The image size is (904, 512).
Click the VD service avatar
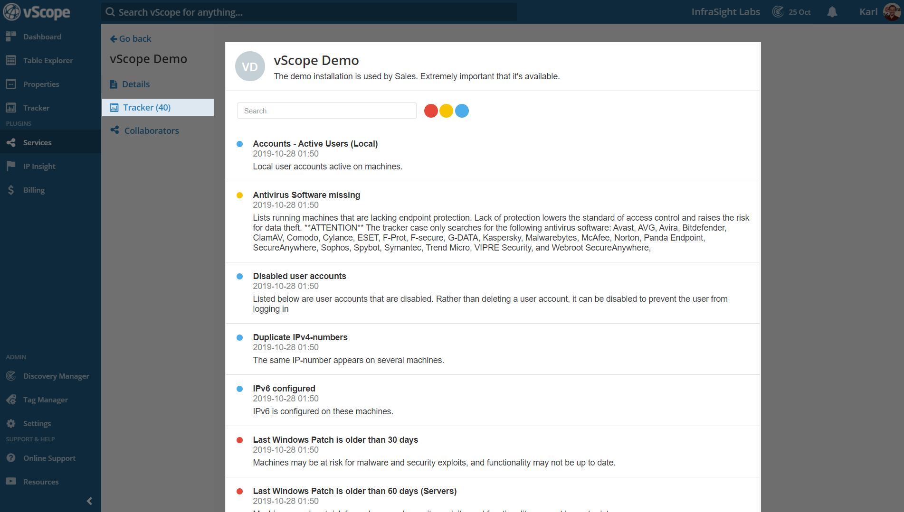250,66
